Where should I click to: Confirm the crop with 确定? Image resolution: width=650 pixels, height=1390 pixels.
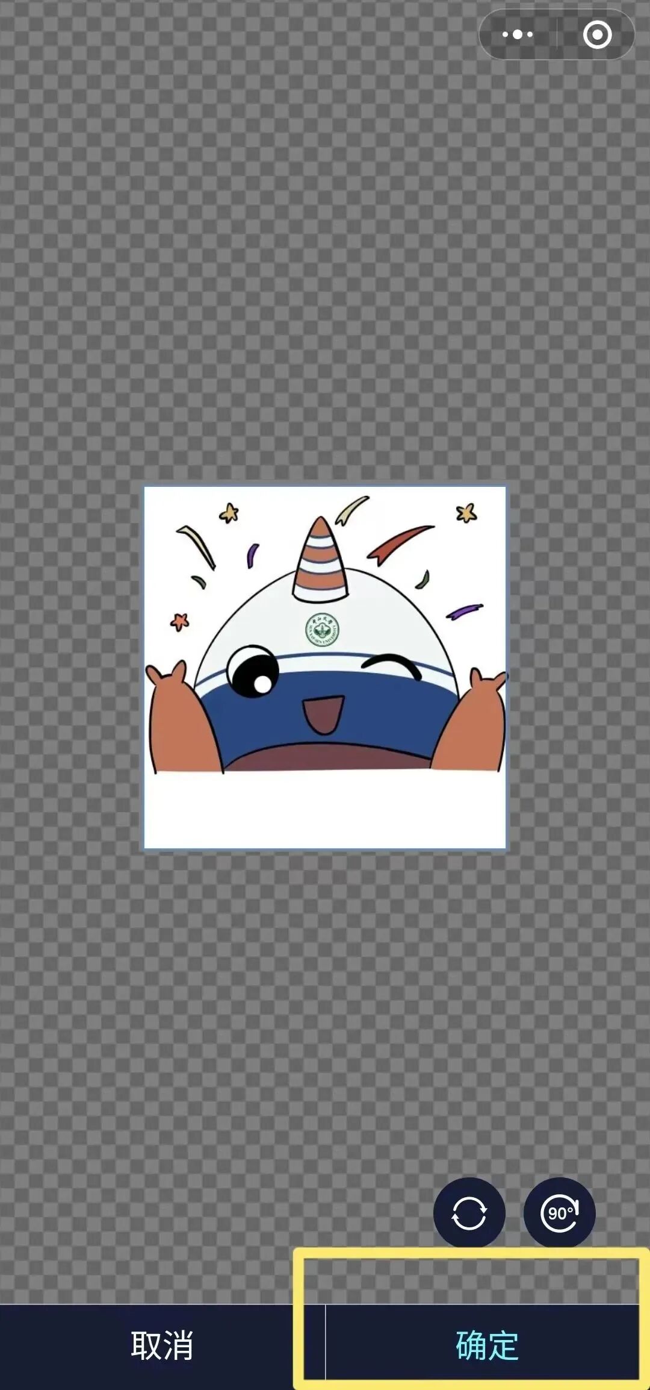point(487,1346)
